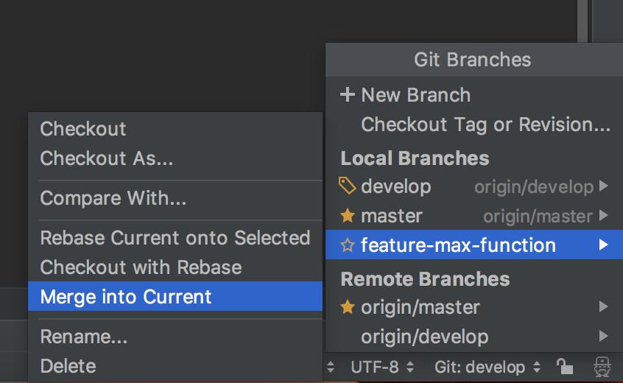Expand the master branch submenu arrow
623x383 pixels.
point(604,215)
